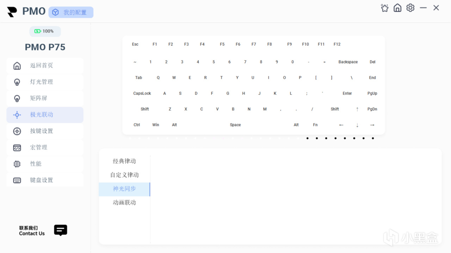The image size is (451, 253).
Task: Open 宏管理 macro management
Action: tap(45, 148)
